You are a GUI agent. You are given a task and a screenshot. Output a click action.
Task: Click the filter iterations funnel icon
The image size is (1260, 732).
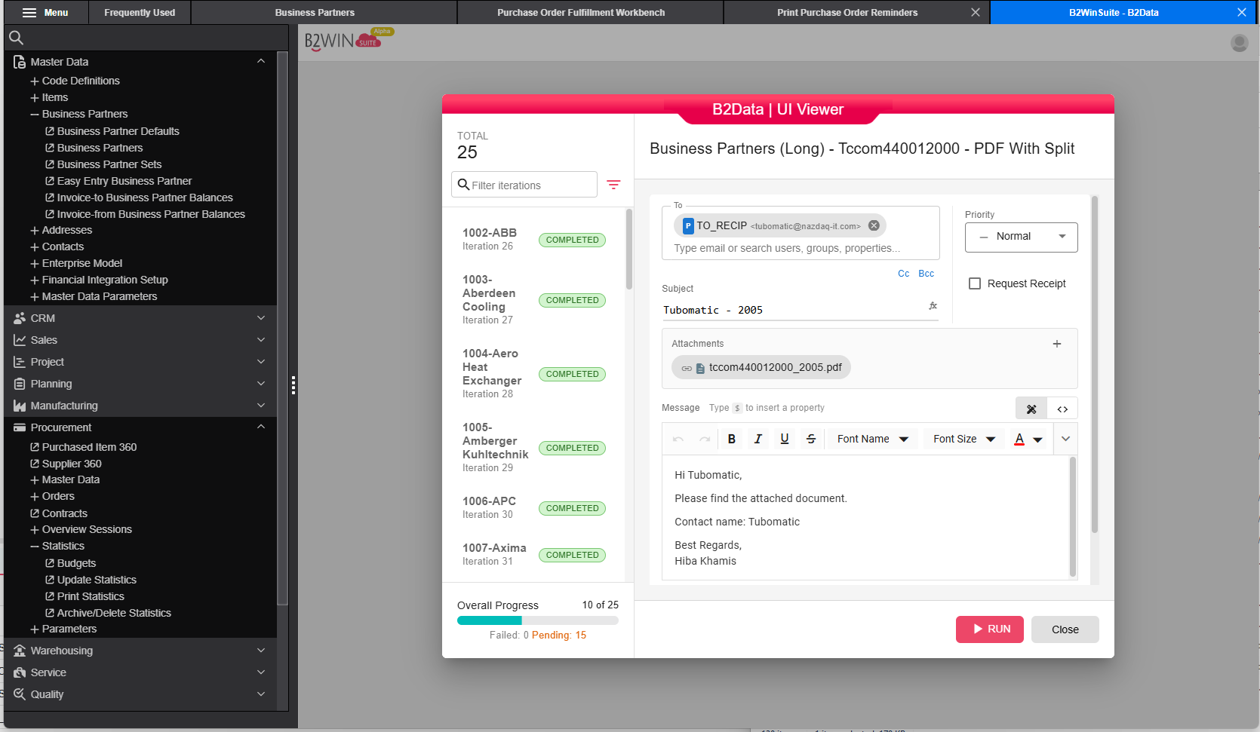pyautogui.click(x=613, y=185)
